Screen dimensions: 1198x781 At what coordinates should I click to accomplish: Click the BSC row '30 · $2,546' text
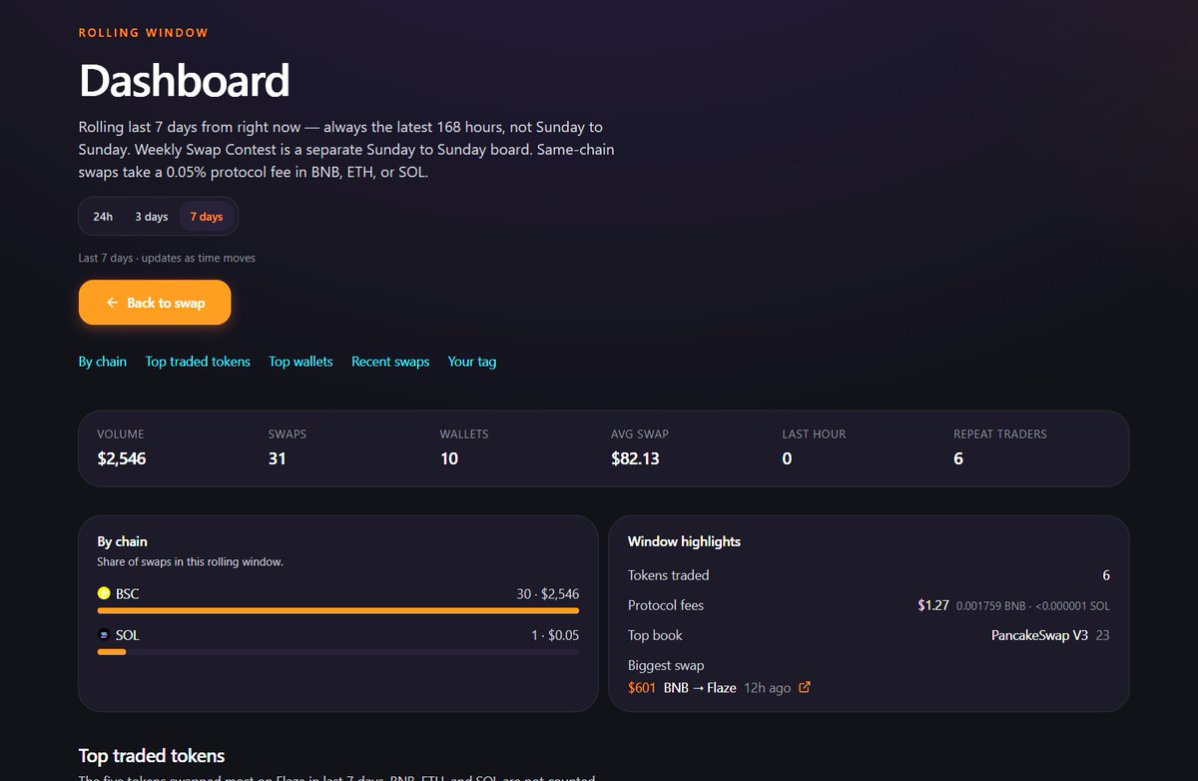(x=548, y=593)
